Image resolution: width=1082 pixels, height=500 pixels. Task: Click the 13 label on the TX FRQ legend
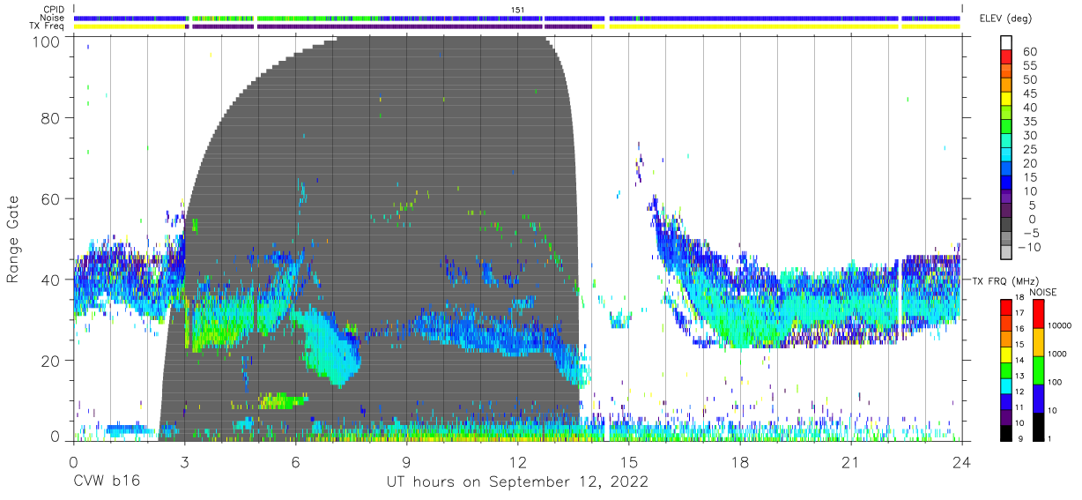tap(1018, 376)
